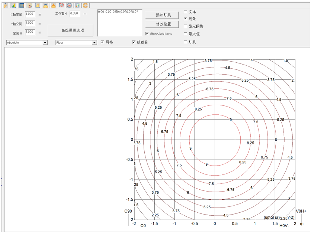311x232 pixels.
Task: Toggle the 文本 checkbox
Action: coord(186,12)
